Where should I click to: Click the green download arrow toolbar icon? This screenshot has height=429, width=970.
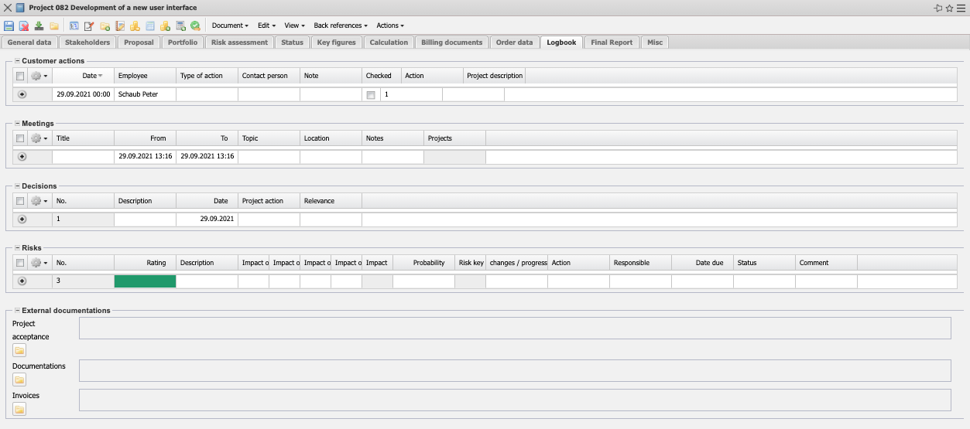tap(39, 26)
